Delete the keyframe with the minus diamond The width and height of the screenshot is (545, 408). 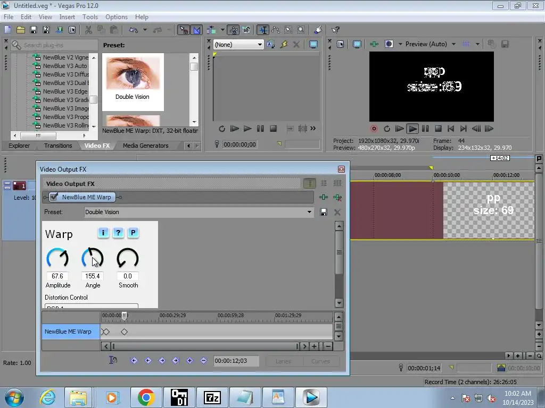coord(204,361)
